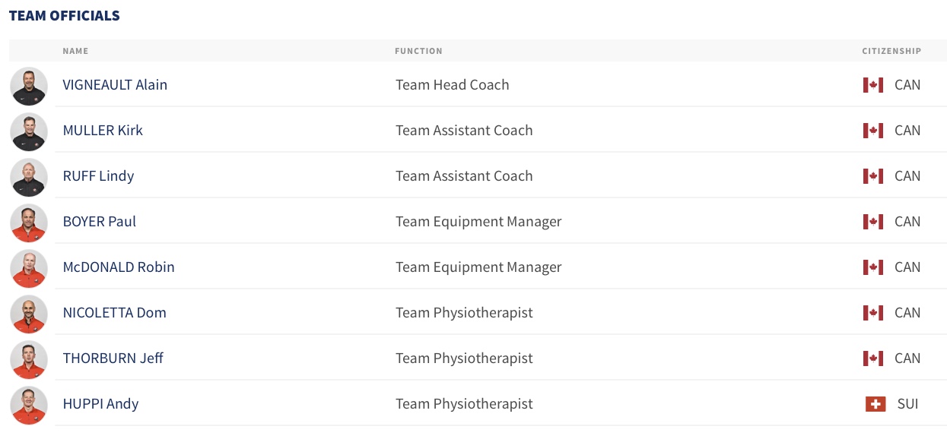Click the Team Head Coach text

point(452,85)
